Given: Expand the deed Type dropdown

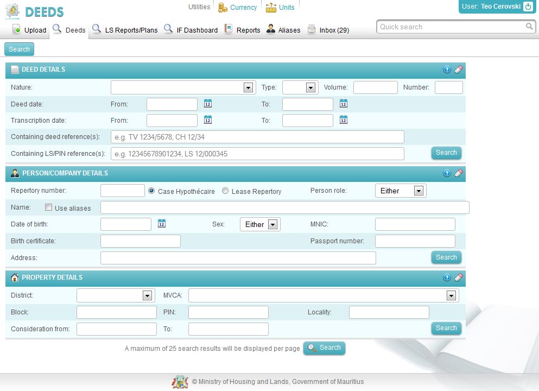Looking at the screenshot, I should click(310, 87).
